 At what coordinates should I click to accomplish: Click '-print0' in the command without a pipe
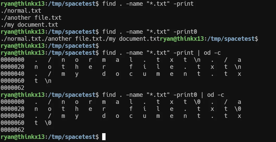click(x=185, y=32)
